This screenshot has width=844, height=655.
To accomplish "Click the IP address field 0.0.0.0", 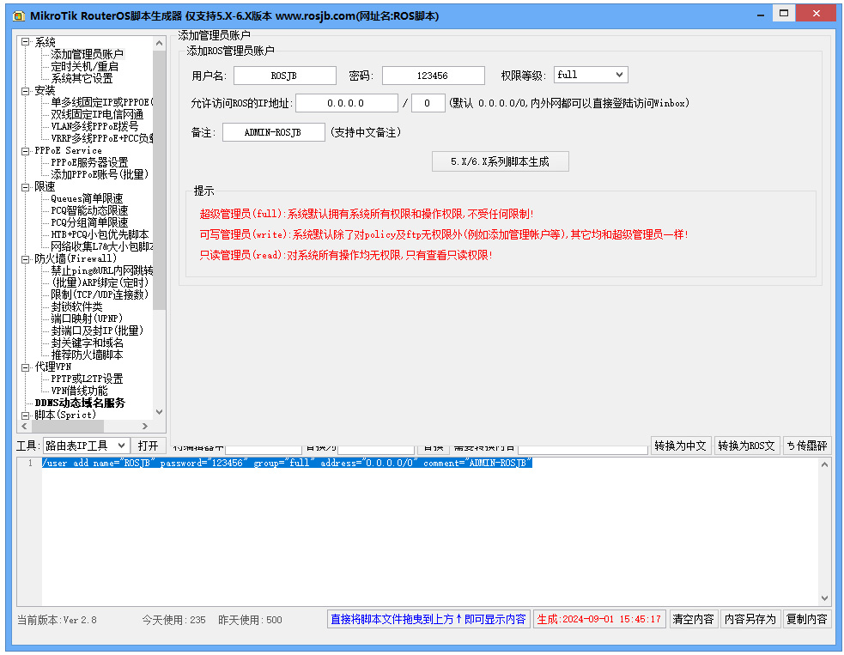I will [x=347, y=103].
